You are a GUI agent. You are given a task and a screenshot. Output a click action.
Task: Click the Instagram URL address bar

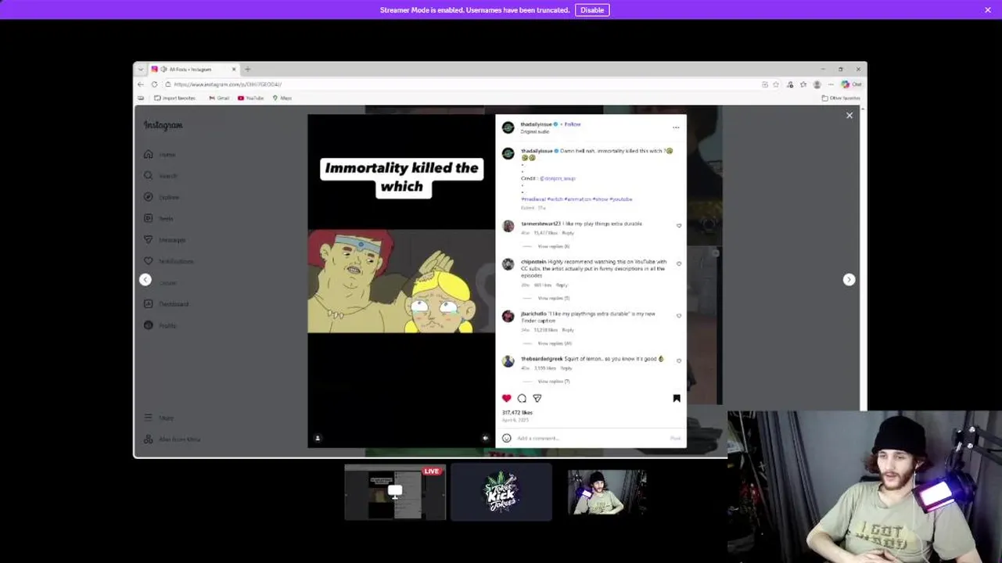click(461, 84)
